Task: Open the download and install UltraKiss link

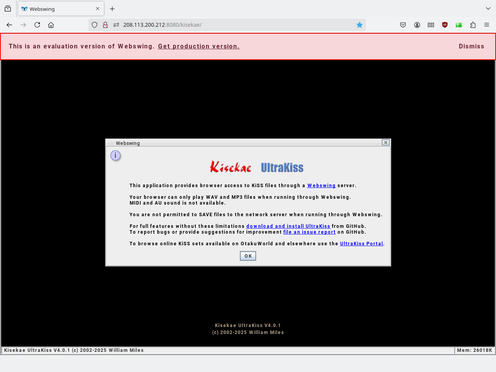Action: point(288,226)
